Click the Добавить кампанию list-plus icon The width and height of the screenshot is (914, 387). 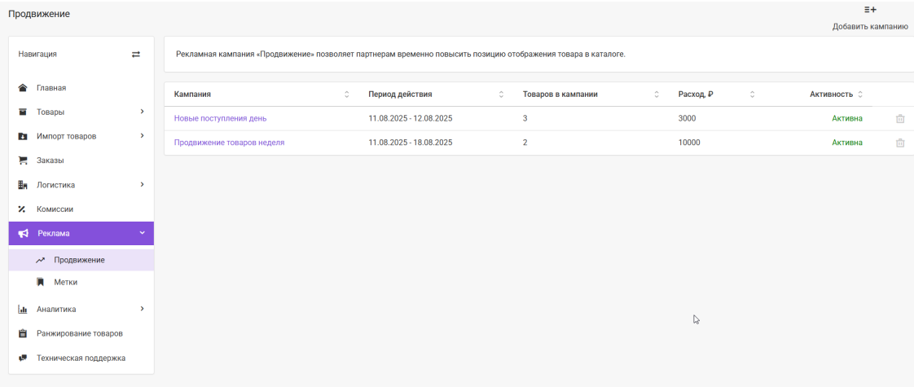(870, 10)
